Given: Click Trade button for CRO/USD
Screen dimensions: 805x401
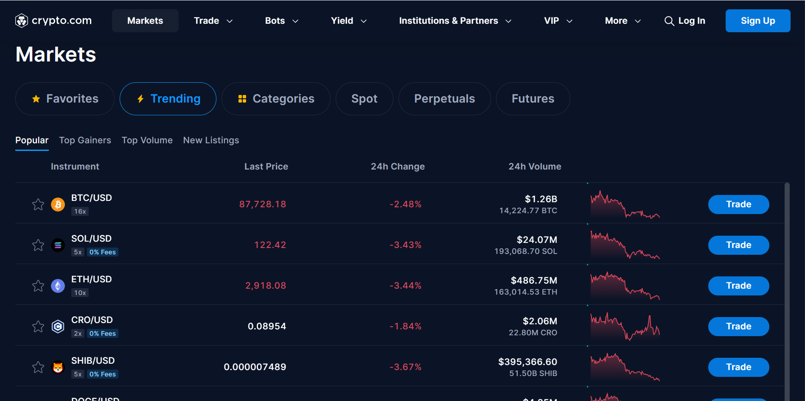Looking at the screenshot, I should 738,326.
